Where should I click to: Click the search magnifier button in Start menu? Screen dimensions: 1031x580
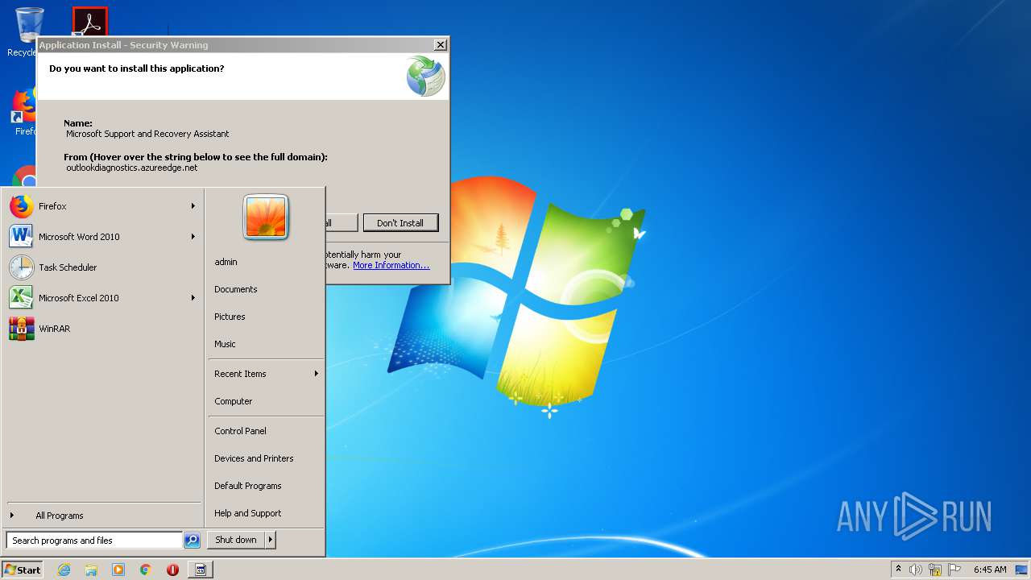192,541
